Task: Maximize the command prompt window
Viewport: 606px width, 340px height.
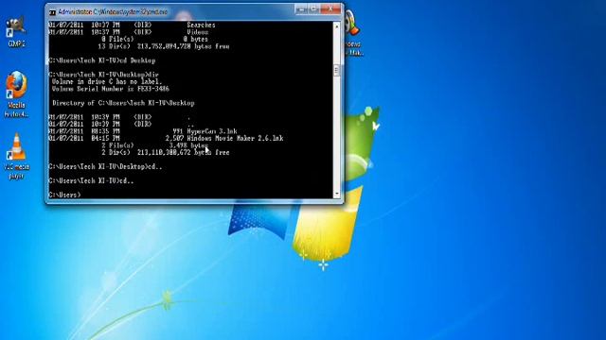Action: pos(313,8)
